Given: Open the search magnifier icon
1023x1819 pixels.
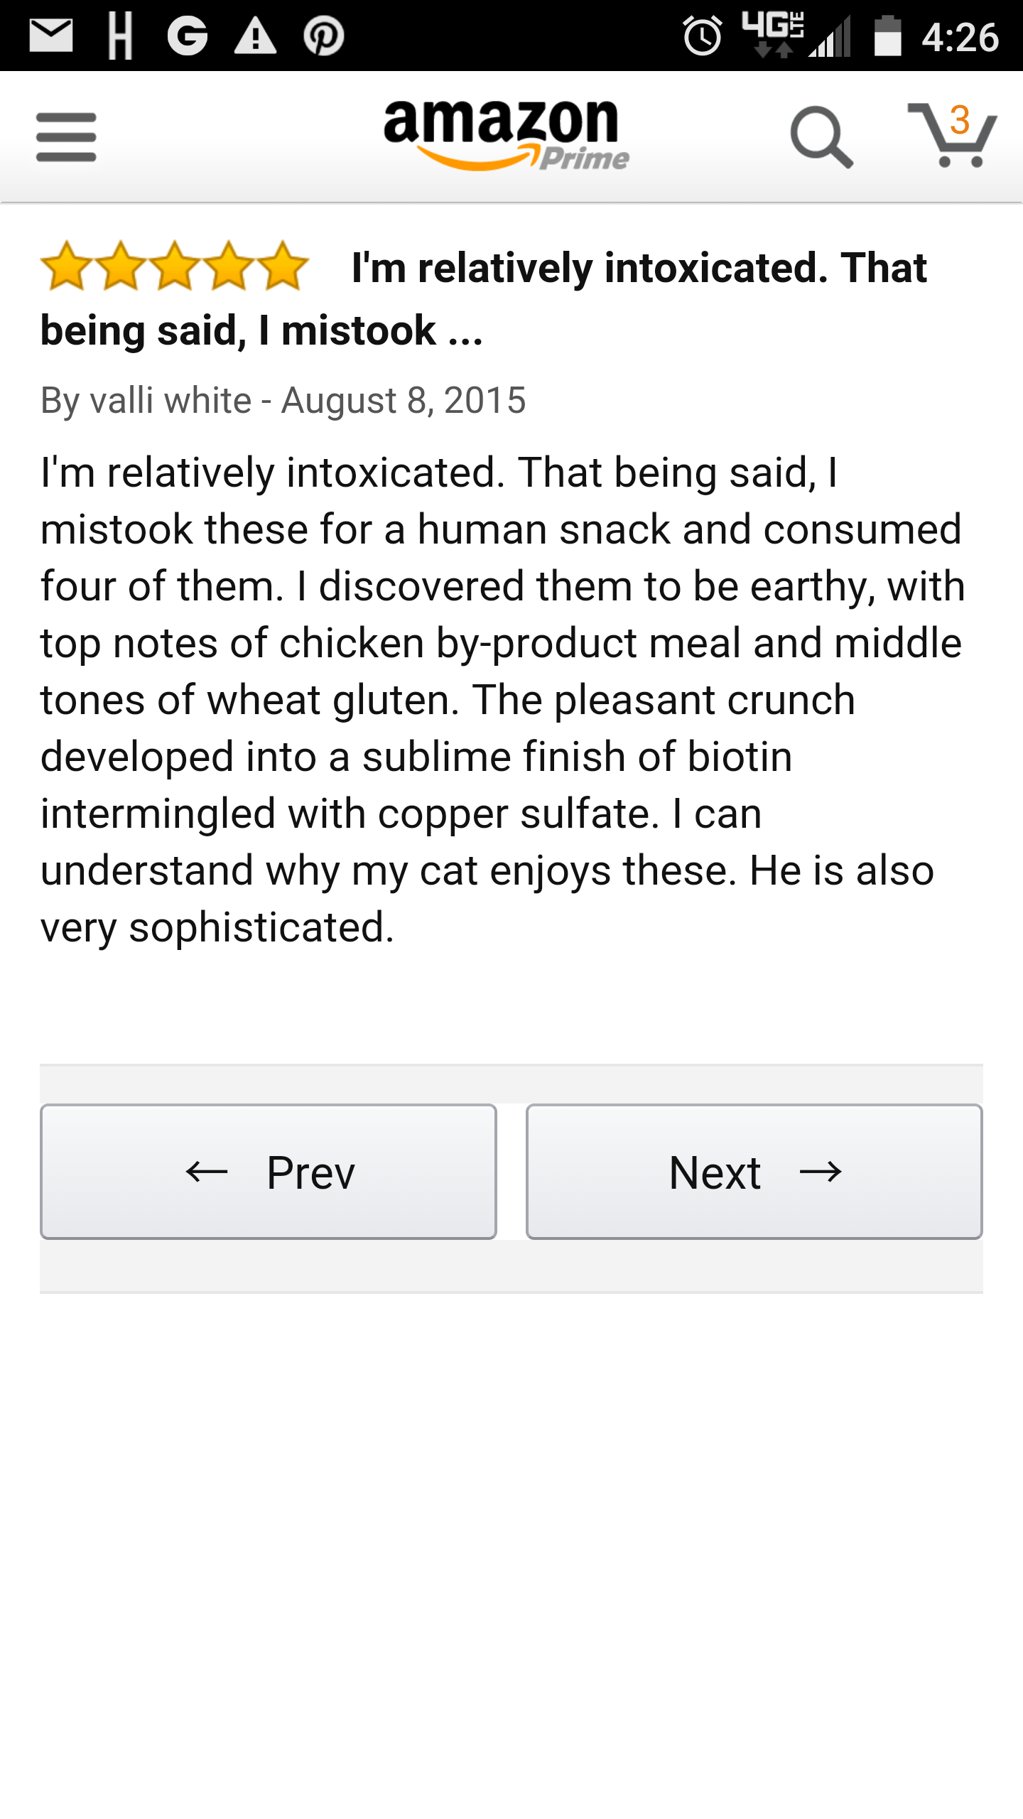Looking at the screenshot, I should pyautogui.click(x=821, y=137).
